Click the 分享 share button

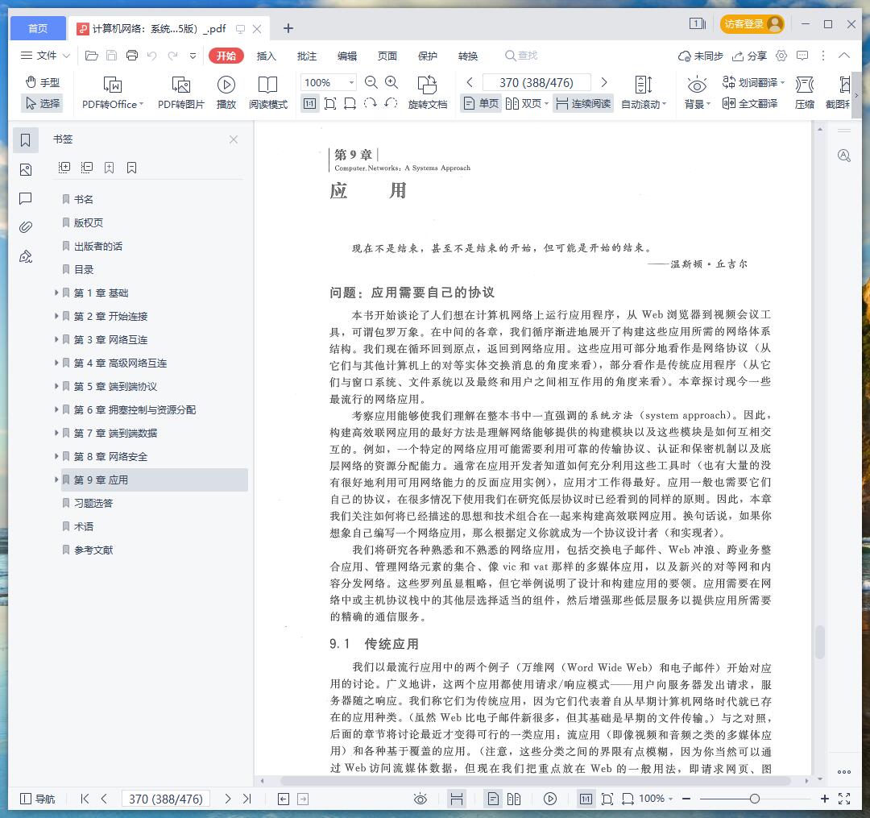750,56
